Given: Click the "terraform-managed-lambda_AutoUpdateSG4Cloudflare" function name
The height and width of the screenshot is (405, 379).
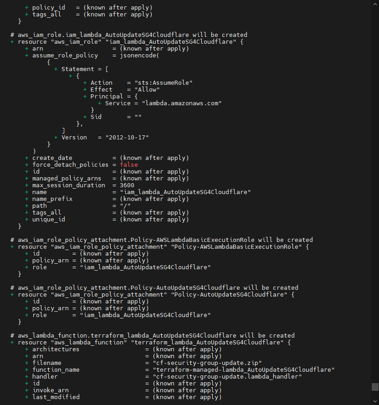Looking at the screenshot, I should pyautogui.click(x=240, y=369).
